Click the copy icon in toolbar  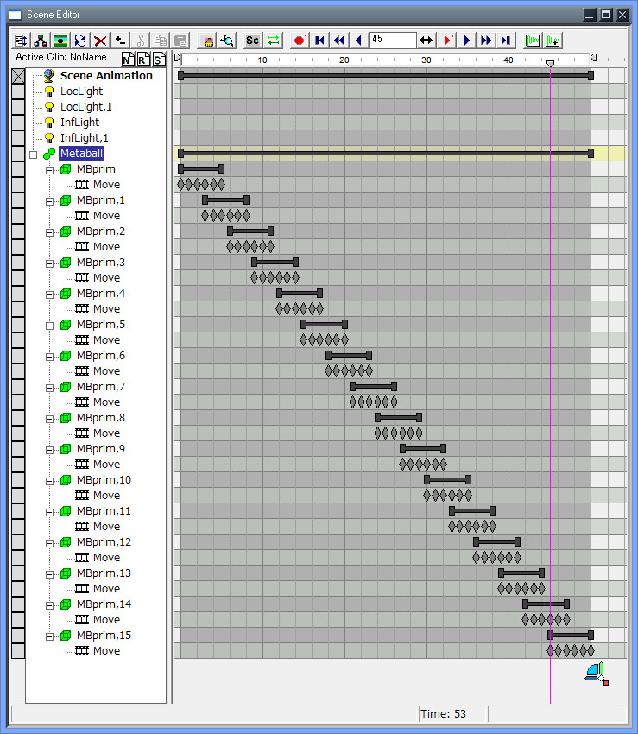point(161,41)
